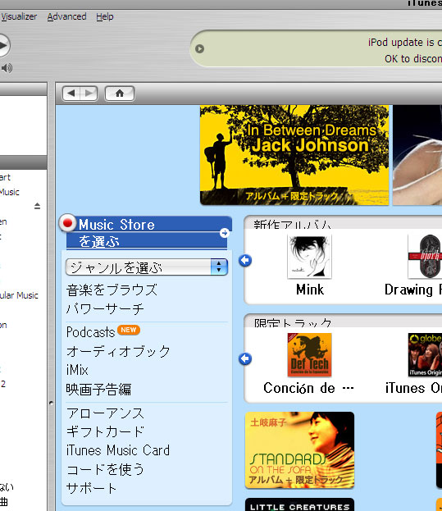Click the left arrow in the new albums section
This screenshot has height=511, width=442.
(x=245, y=260)
